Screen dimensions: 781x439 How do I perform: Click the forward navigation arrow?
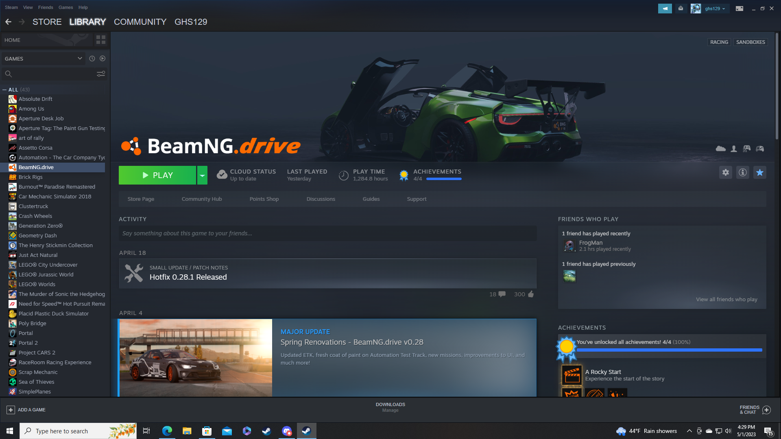[22, 22]
